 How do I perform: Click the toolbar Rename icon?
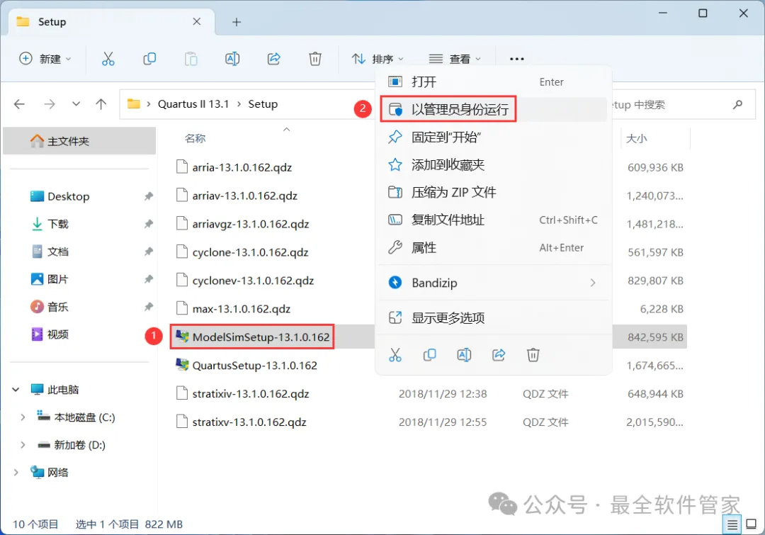tap(232, 59)
